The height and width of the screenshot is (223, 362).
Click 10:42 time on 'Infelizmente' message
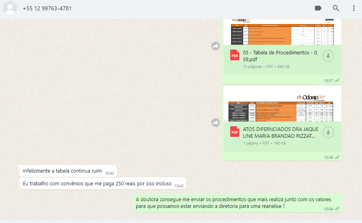(110, 173)
